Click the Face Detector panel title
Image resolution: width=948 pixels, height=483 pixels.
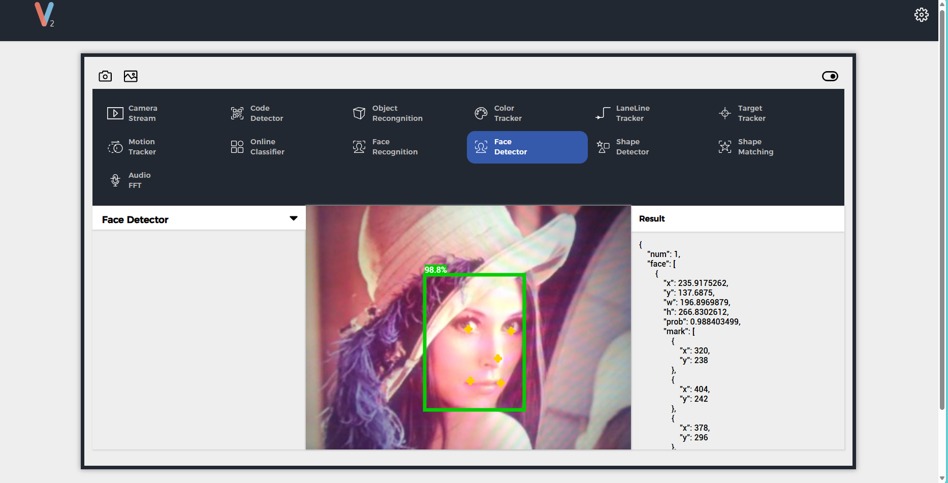[x=135, y=219]
